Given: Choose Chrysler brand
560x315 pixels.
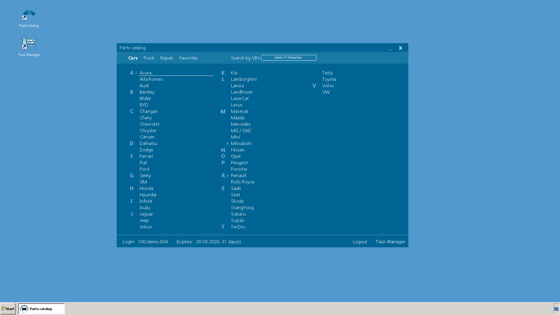Looking at the screenshot, I should coord(148,131).
